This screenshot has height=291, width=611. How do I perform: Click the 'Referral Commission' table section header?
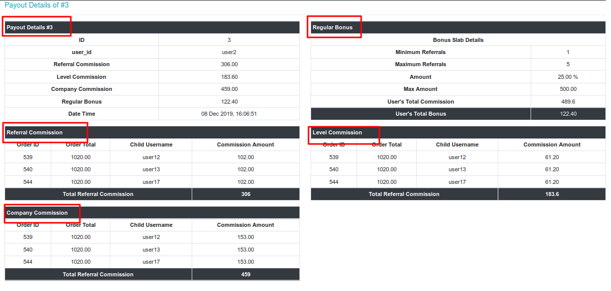[35, 132]
